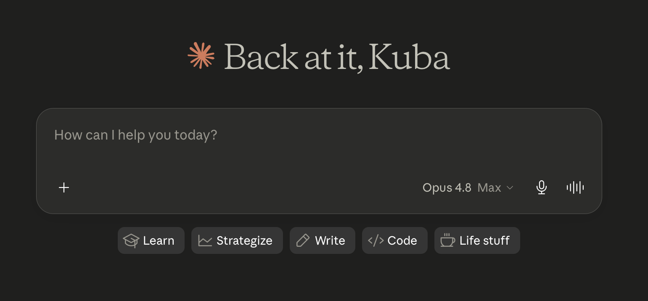The image size is (648, 301).
Task: Click the graduation cap icon on Learn
Action: point(131,240)
